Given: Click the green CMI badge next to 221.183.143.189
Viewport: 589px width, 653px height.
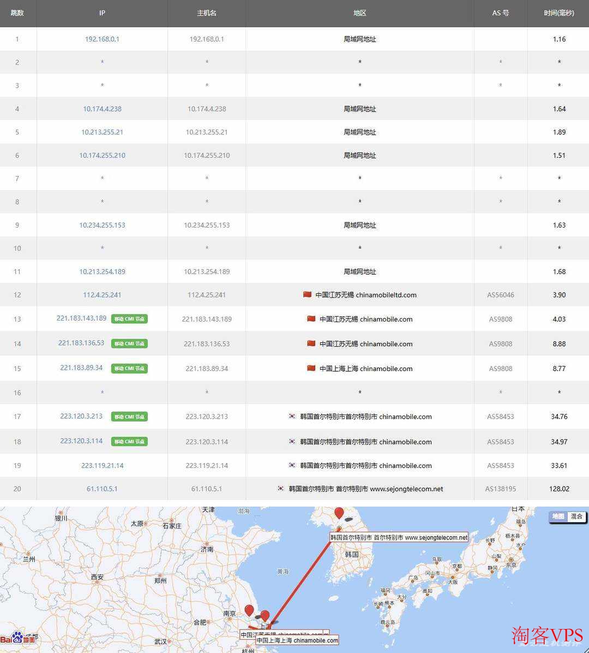Looking at the screenshot, I should tap(129, 319).
